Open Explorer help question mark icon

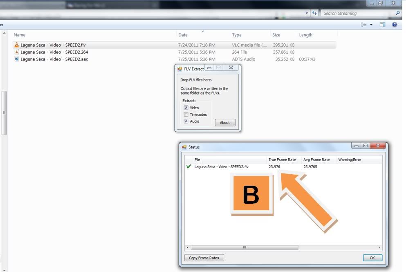coord(395,25)
